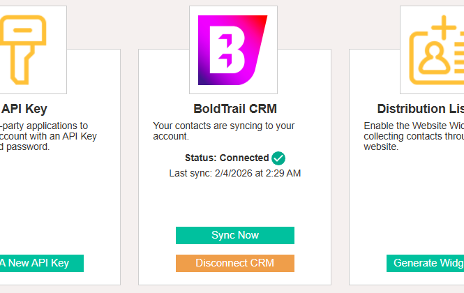Click the white B letter inside logo
This screenshot has height=293, width=464.
tap(227, 50)
